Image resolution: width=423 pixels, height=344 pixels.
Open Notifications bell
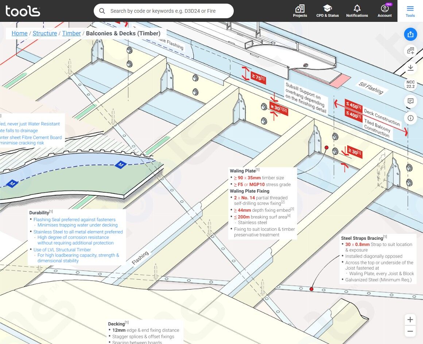(x=357, y=11)
